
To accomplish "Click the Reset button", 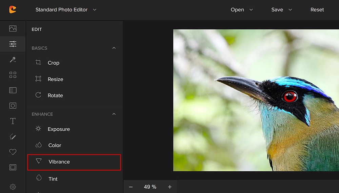I will point(317,10).
